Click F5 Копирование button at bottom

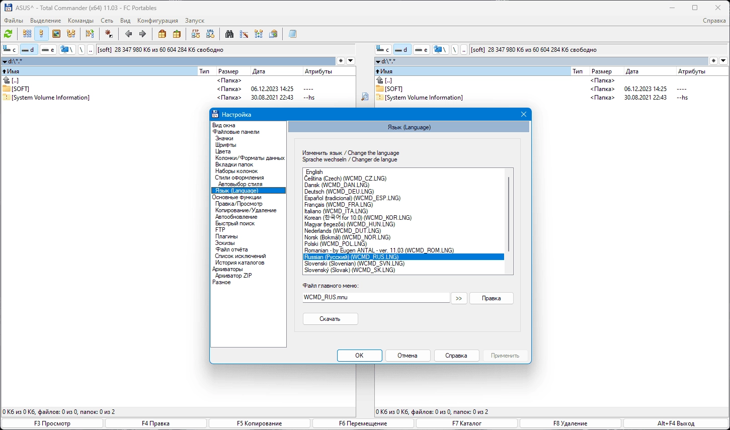pyautogui.click(x=259, y=423)
